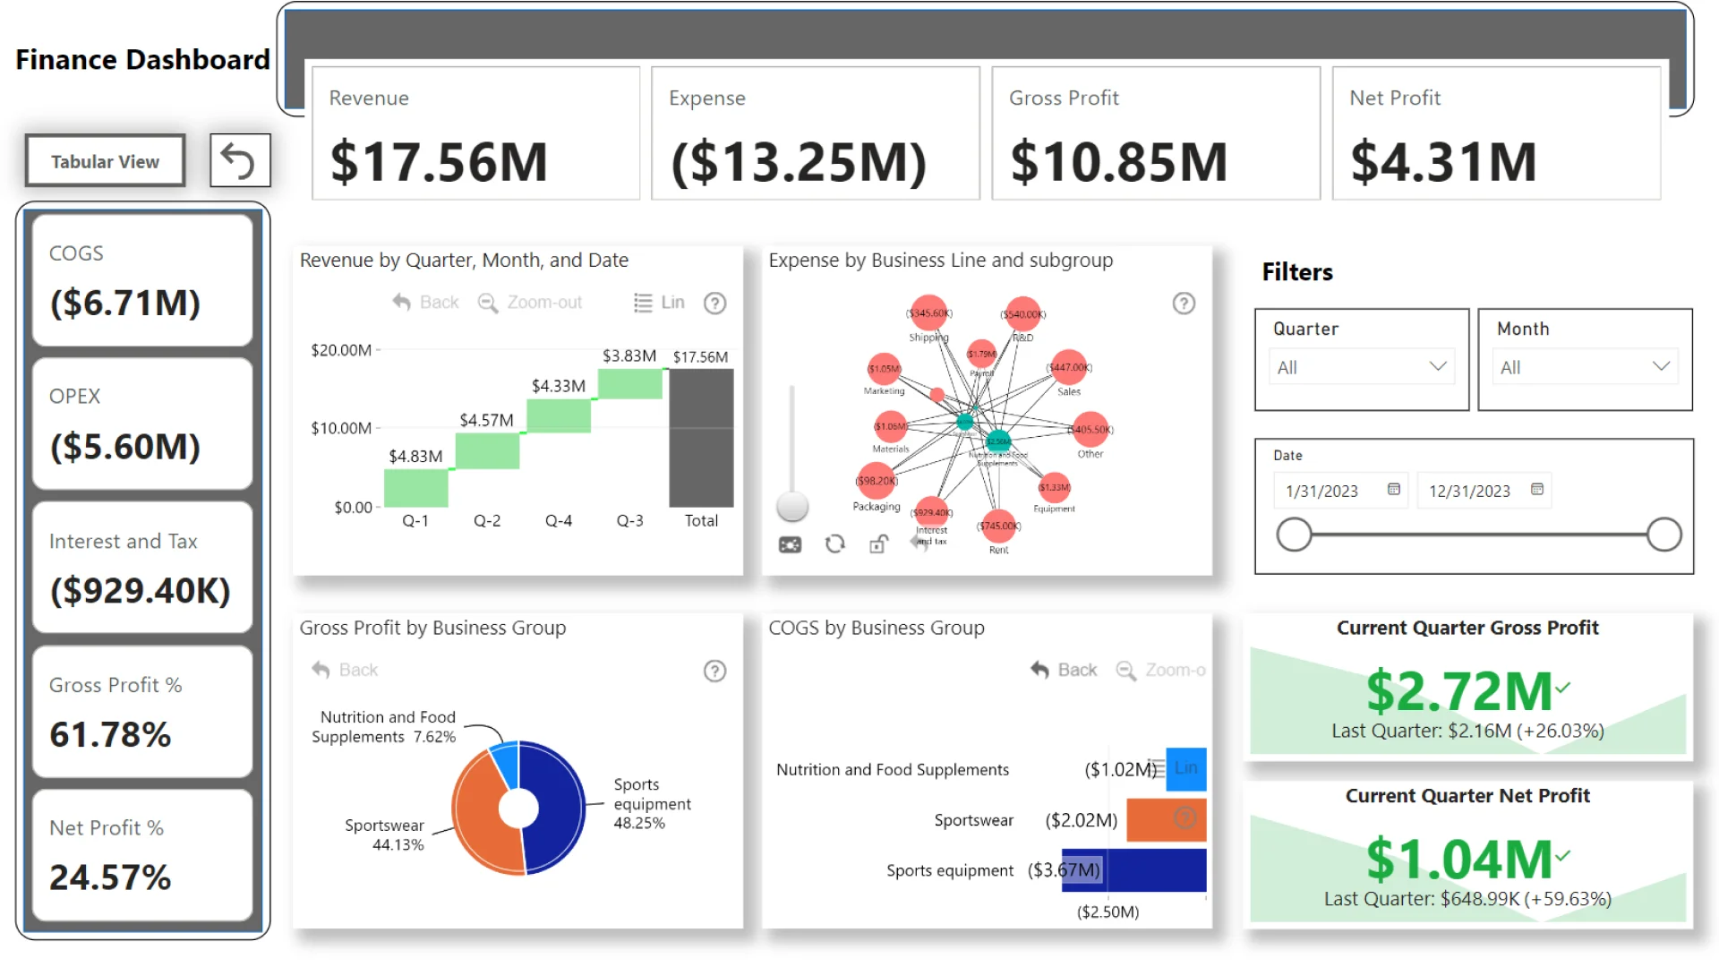1719x967 pixels.
Task: Select the Interest and tax expense node
Action: pos(931,513)
